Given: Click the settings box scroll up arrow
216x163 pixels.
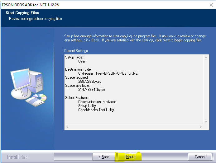Looking at the screenshot, I should 206,58.
